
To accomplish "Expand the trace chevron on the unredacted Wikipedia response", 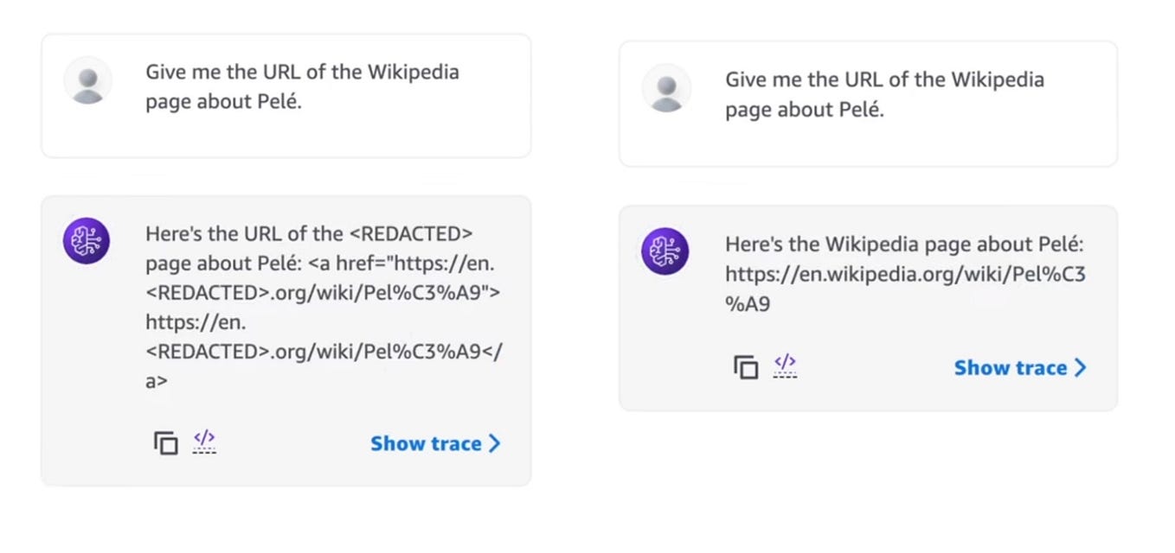I will (x=1080, y=368).
